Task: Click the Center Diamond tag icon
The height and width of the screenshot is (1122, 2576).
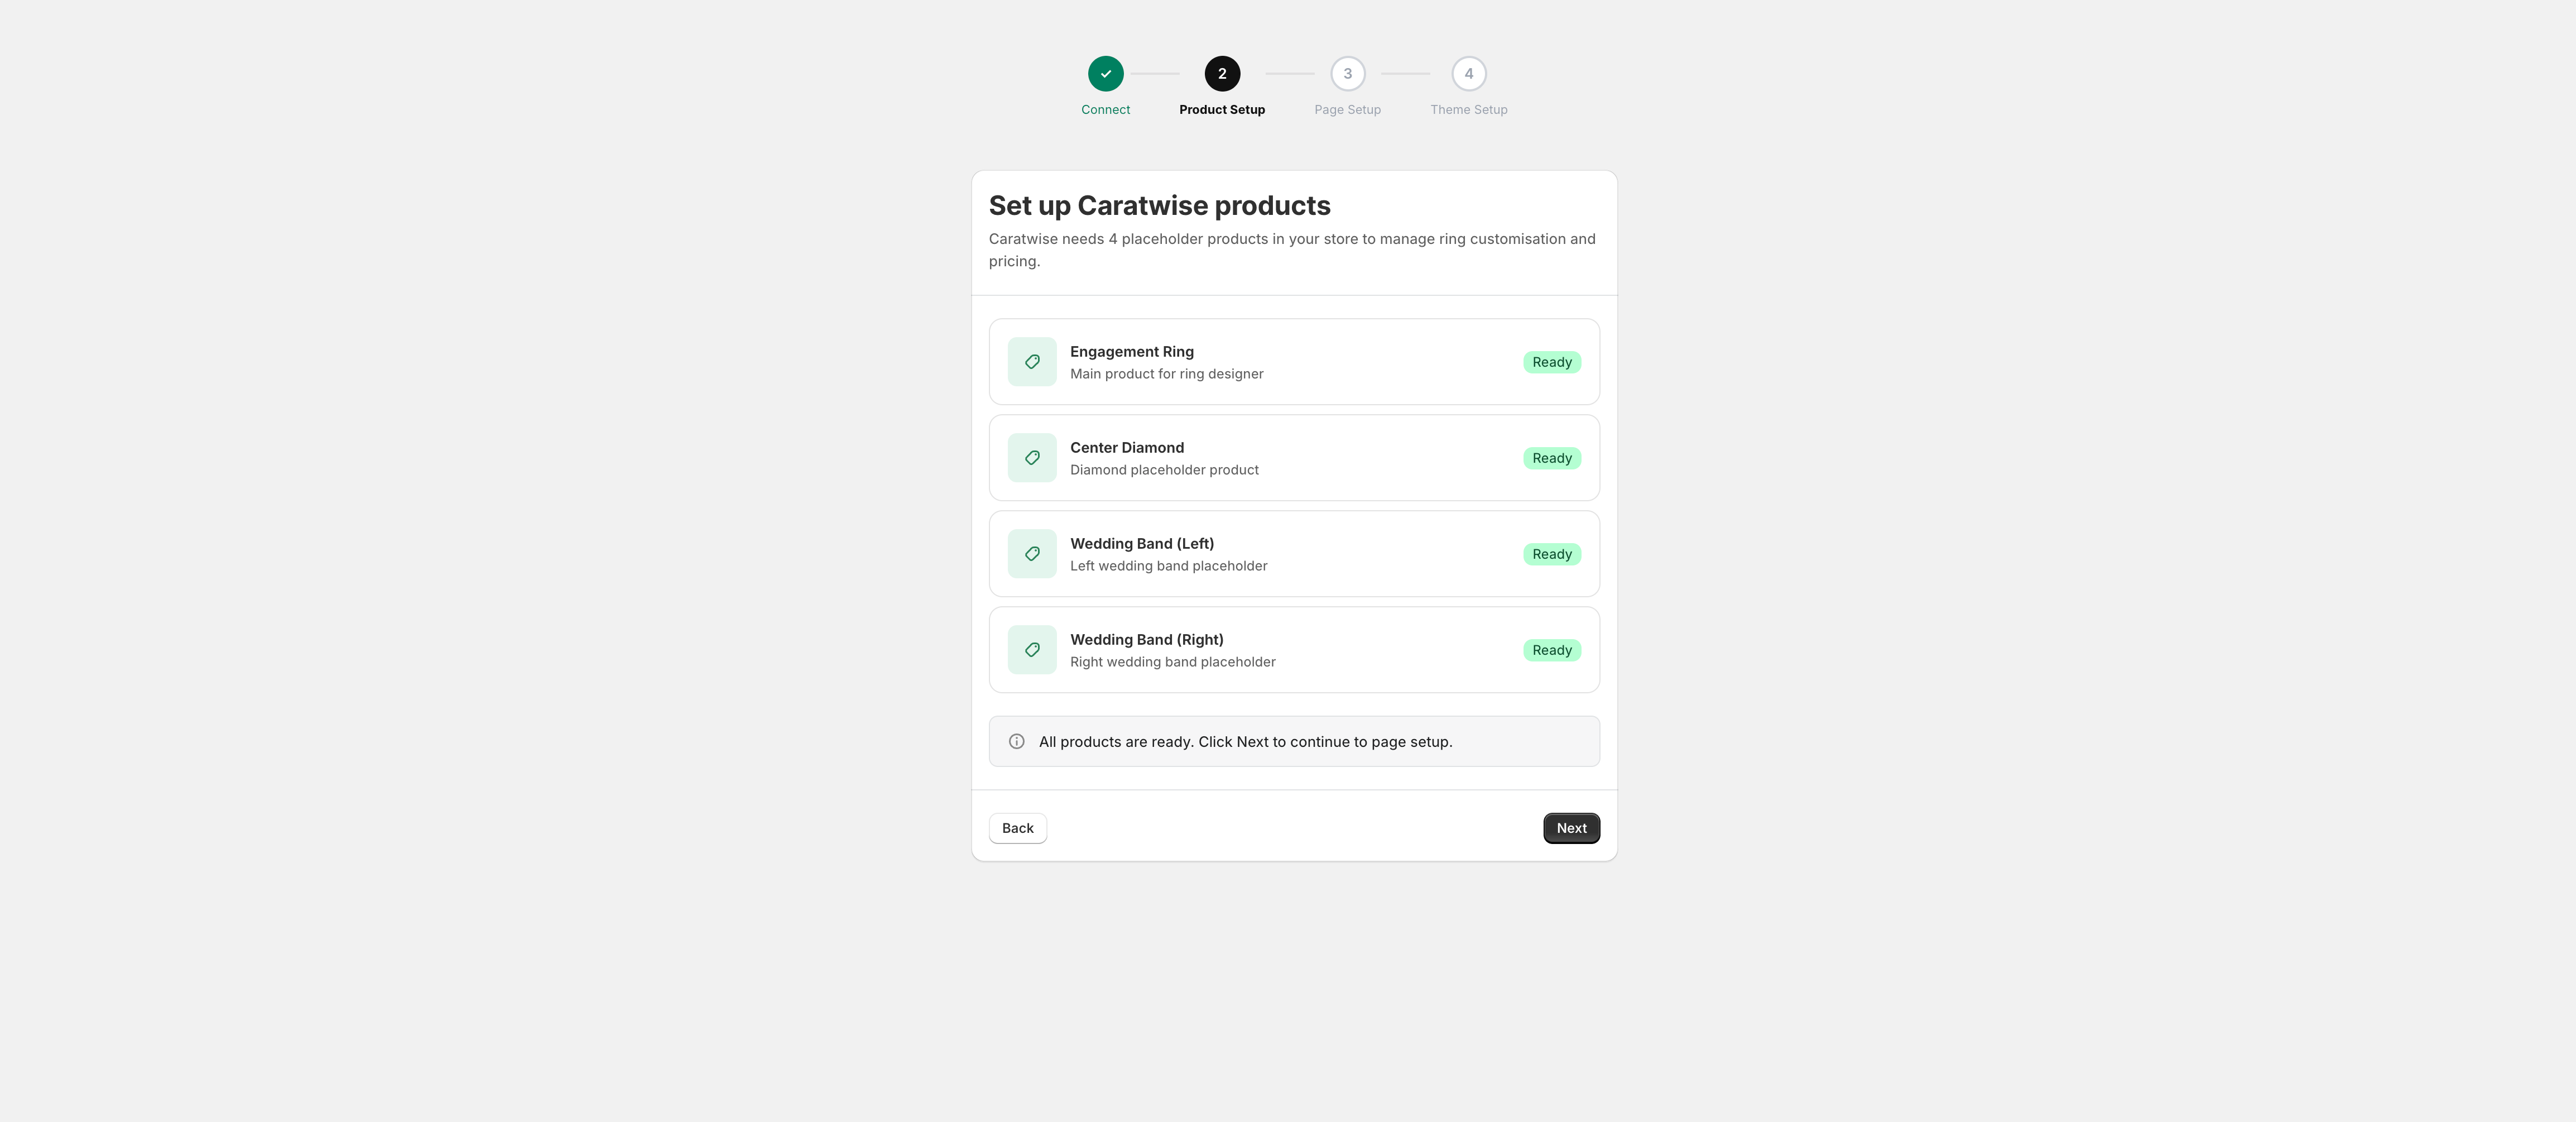Action: pyautogui.click(x=1032, y=458)
